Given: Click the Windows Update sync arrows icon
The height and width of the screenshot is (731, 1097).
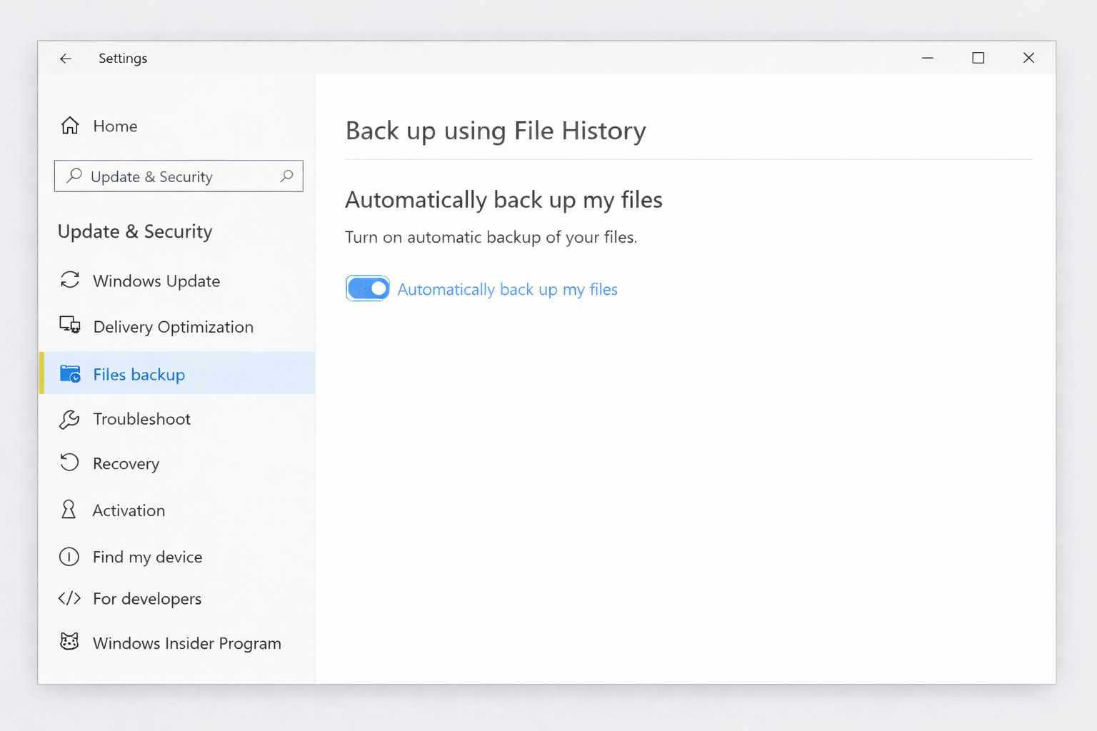Looking at the screenshot, I should pos(70,280).
